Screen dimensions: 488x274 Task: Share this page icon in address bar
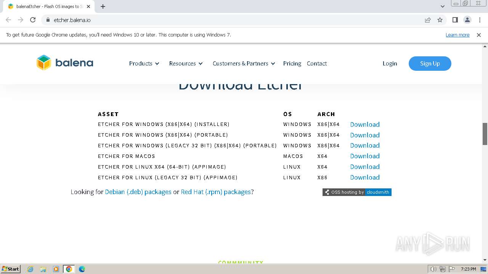[428, 20]
